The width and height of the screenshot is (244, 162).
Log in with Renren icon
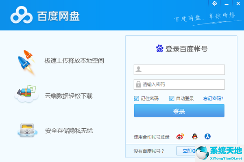pyautogui.click(x=207, y=136)
